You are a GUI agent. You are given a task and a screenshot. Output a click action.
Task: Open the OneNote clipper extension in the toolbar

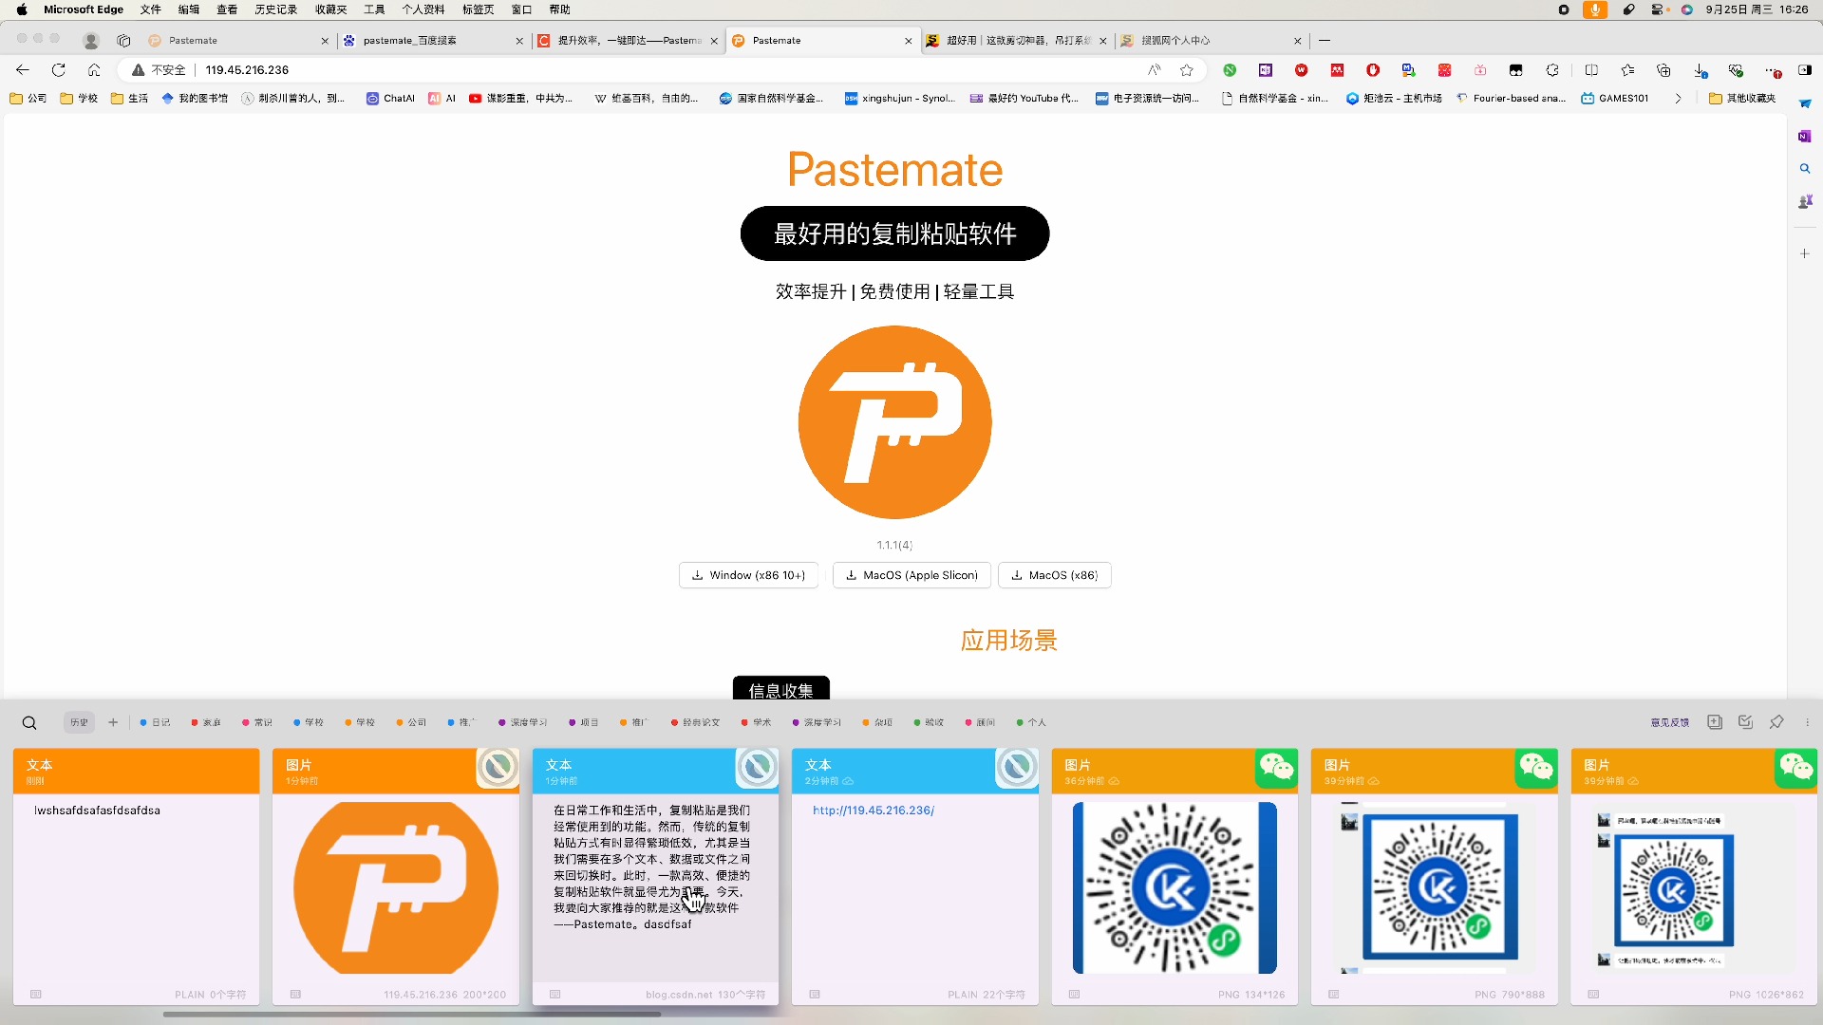[x=1266, y=69]
